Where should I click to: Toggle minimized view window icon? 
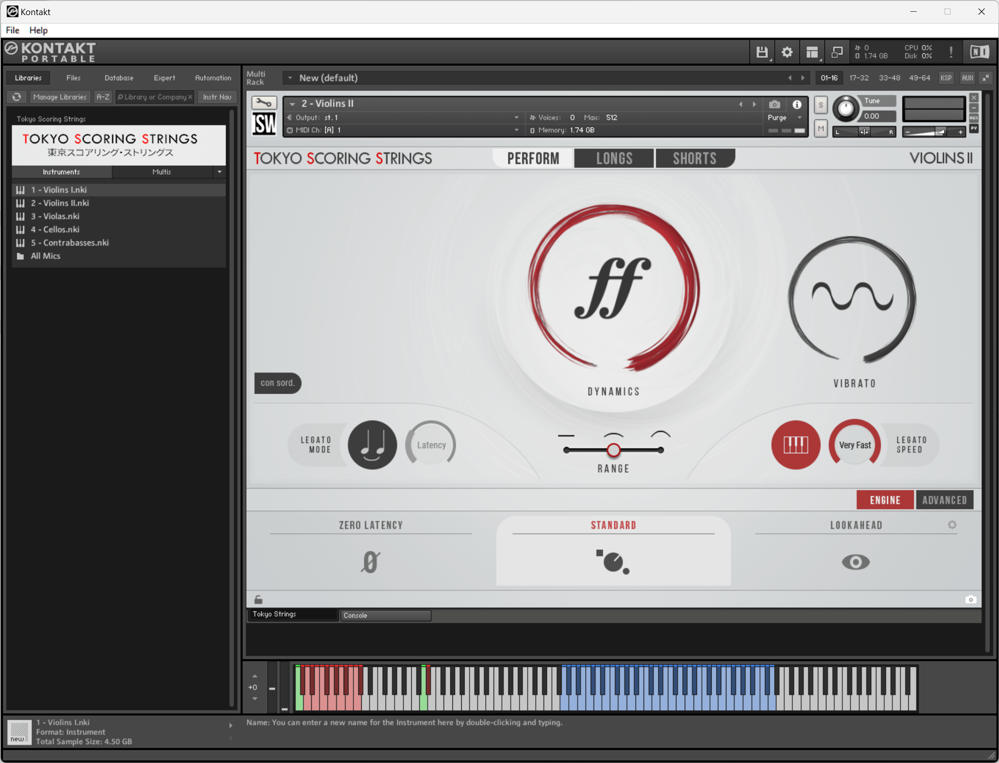pyautogui.click(x=837, y=52)
